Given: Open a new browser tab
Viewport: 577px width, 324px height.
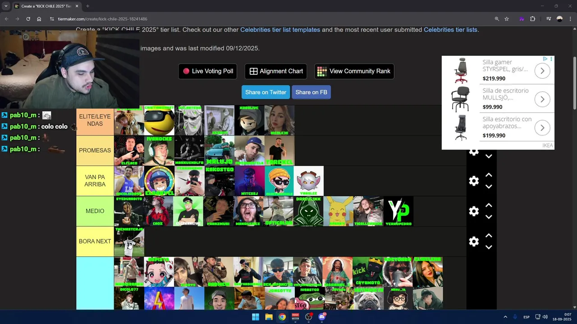Looking at the screenshot, I should 87,6.
